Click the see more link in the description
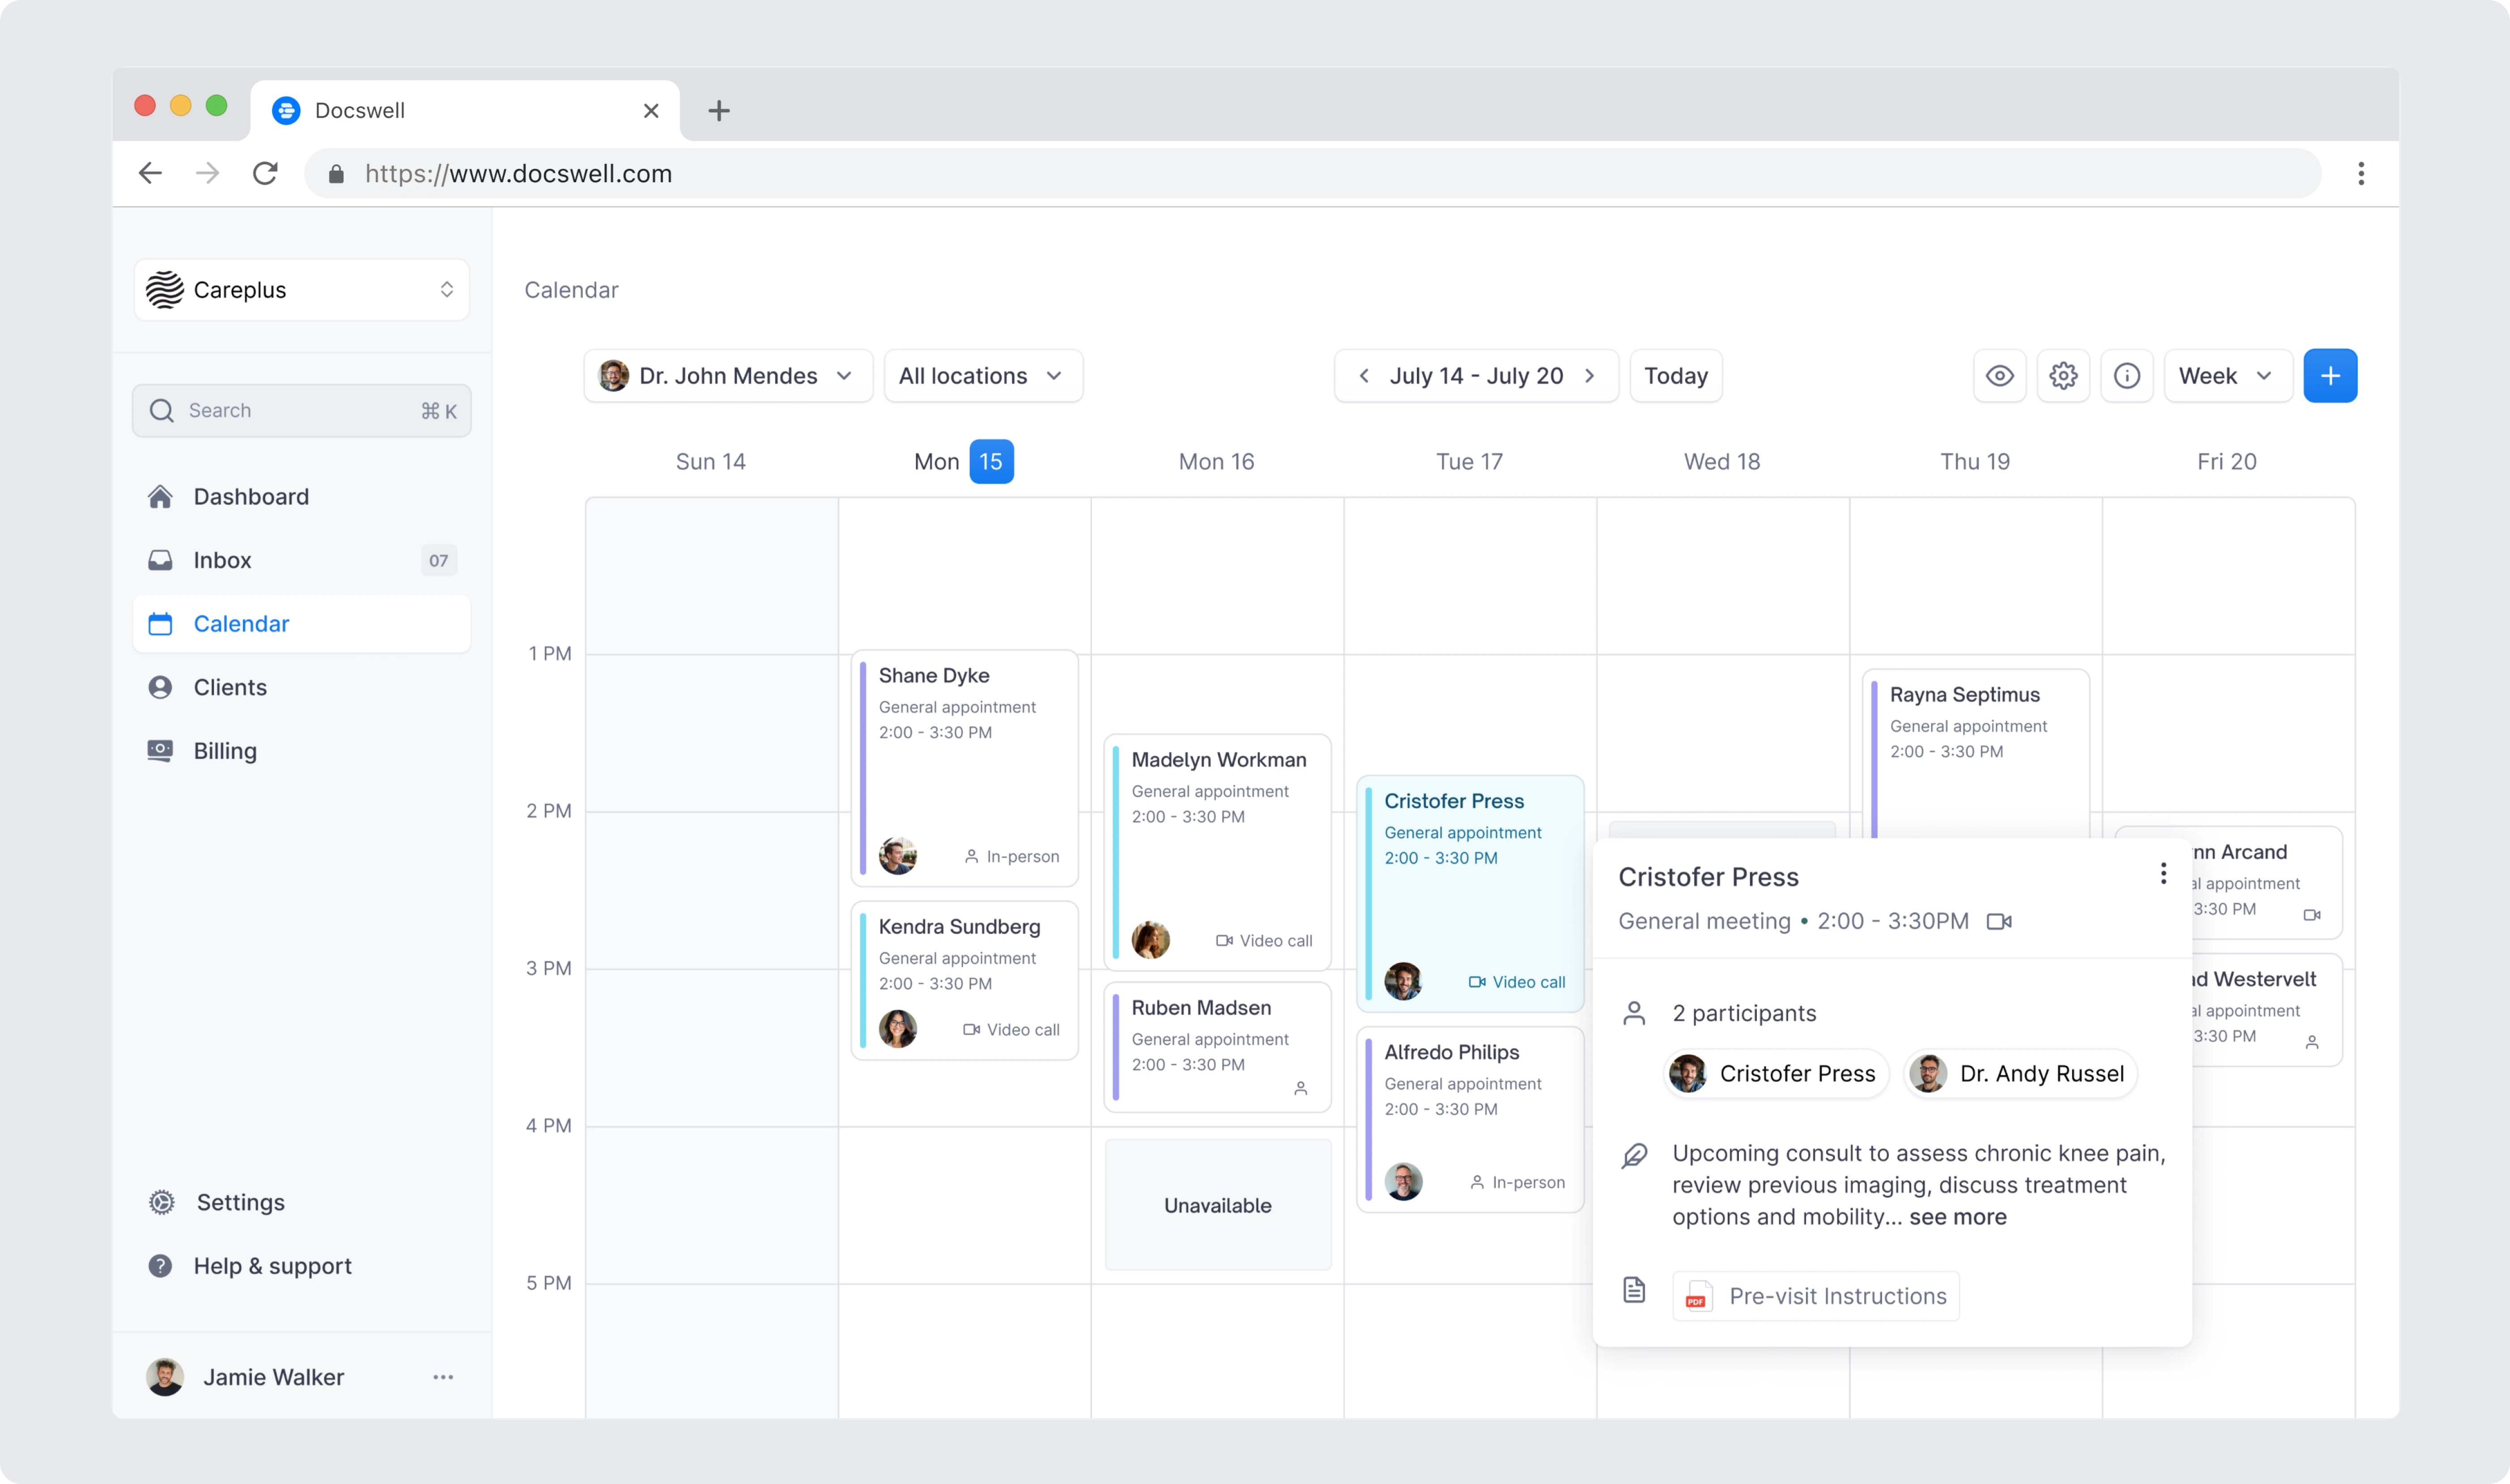2510x1484 pixels. tap(1957, 1217)
